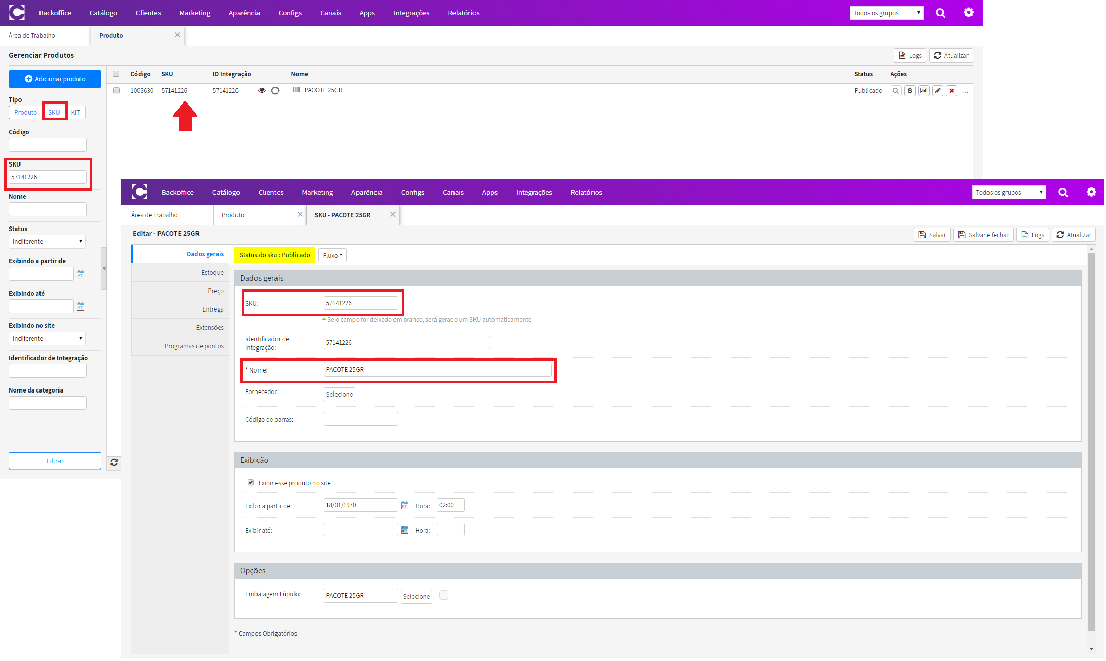Open the more actions ellipsis in product row
The width and height of the screenshot is (1106, 661).
coord(965,91)
